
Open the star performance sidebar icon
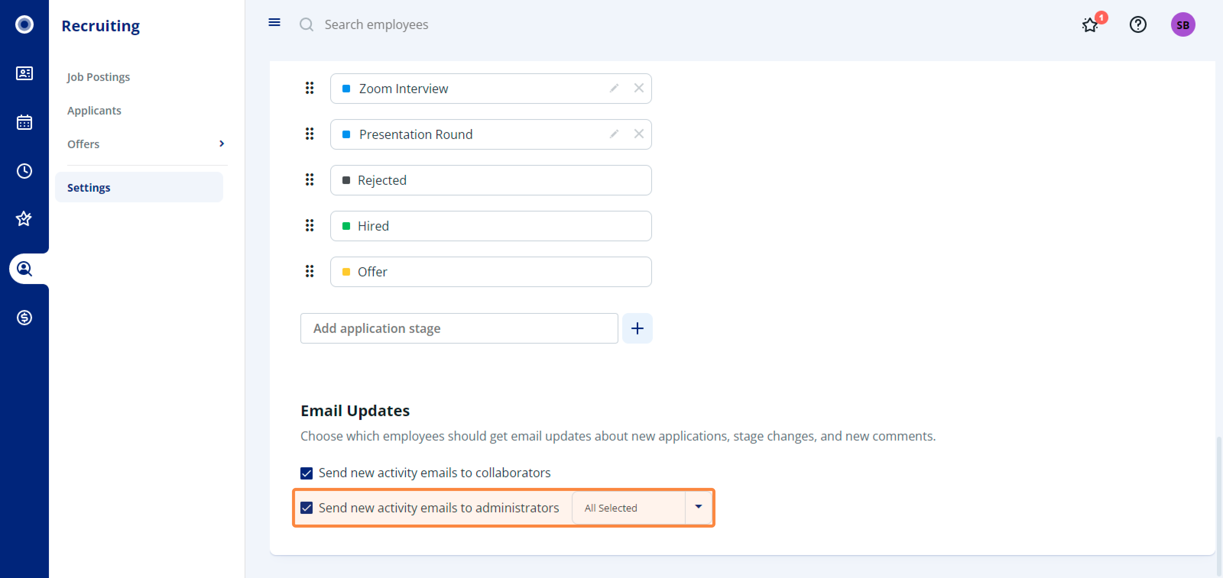[24, 219]
